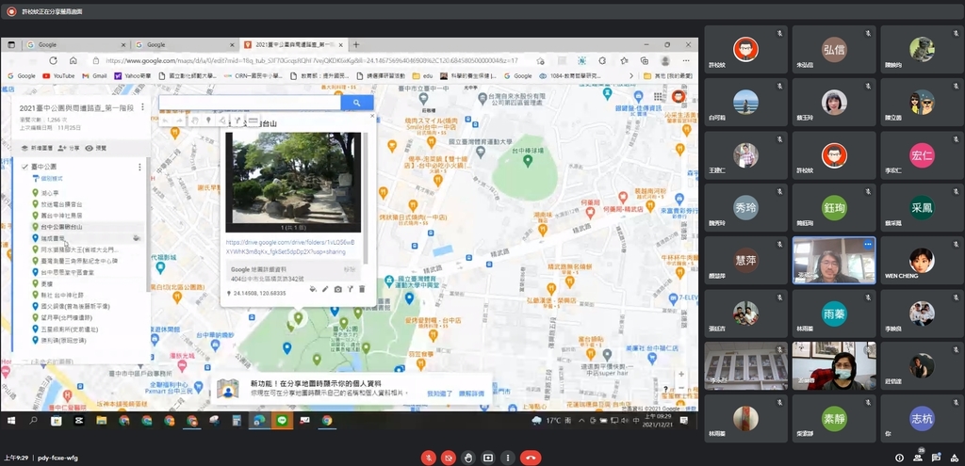The width and height of the screenshot is (965, 466).
Task: Open a new browser tab
Action: click(x=355, y=45)
